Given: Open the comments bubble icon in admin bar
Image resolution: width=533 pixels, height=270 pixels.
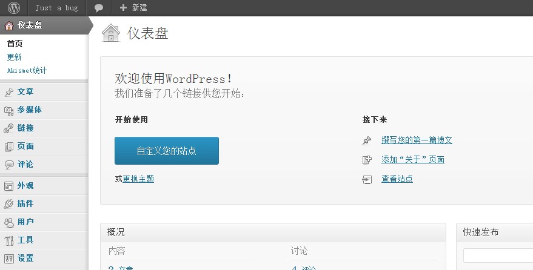Looking at the screenshot, I should [99, 8].
